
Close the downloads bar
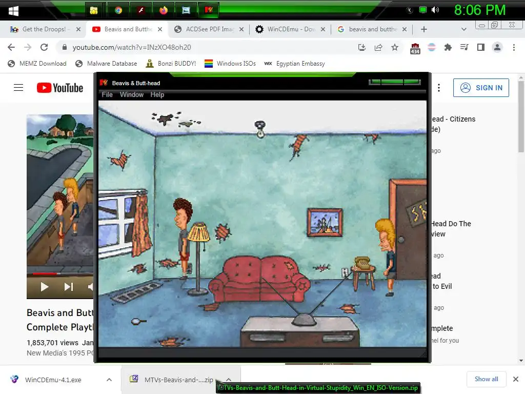(516, 379)
